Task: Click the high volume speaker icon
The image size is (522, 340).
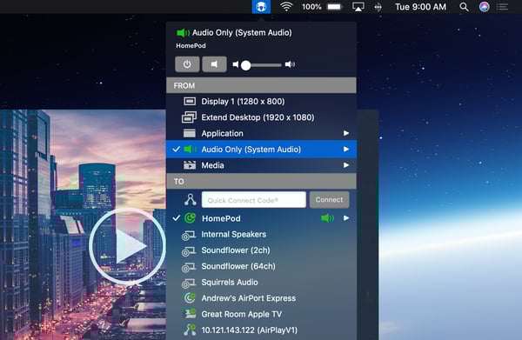Action: point(290,64)
